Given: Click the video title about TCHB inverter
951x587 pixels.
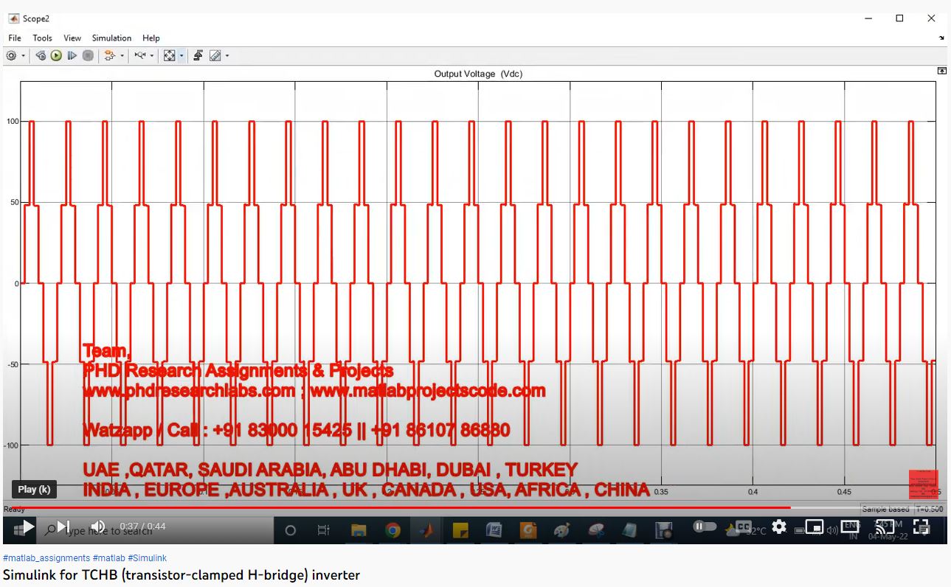Looking at the screenshot, I should [181, 574].
